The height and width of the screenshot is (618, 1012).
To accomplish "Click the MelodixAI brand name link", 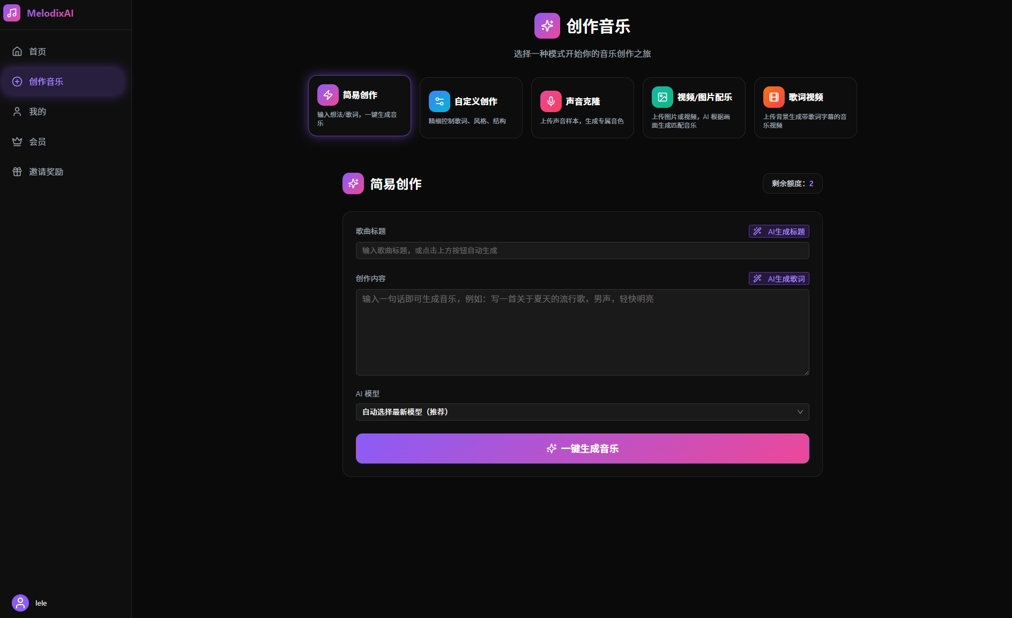I will pos(50,13).
